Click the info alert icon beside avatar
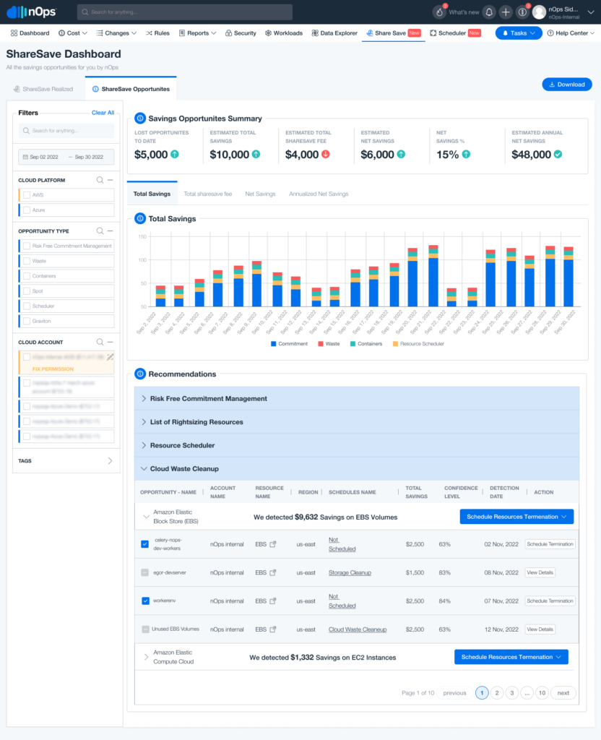 [522, 12]
